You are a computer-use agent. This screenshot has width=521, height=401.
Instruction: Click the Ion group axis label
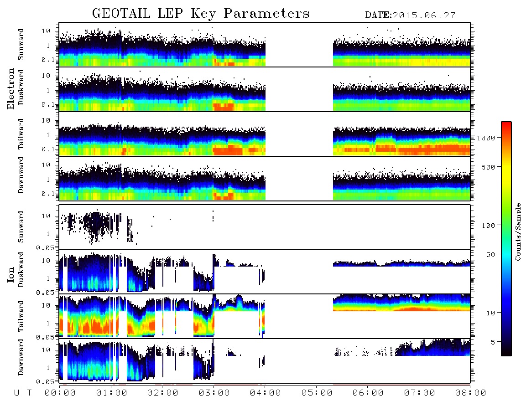(10, 274)
